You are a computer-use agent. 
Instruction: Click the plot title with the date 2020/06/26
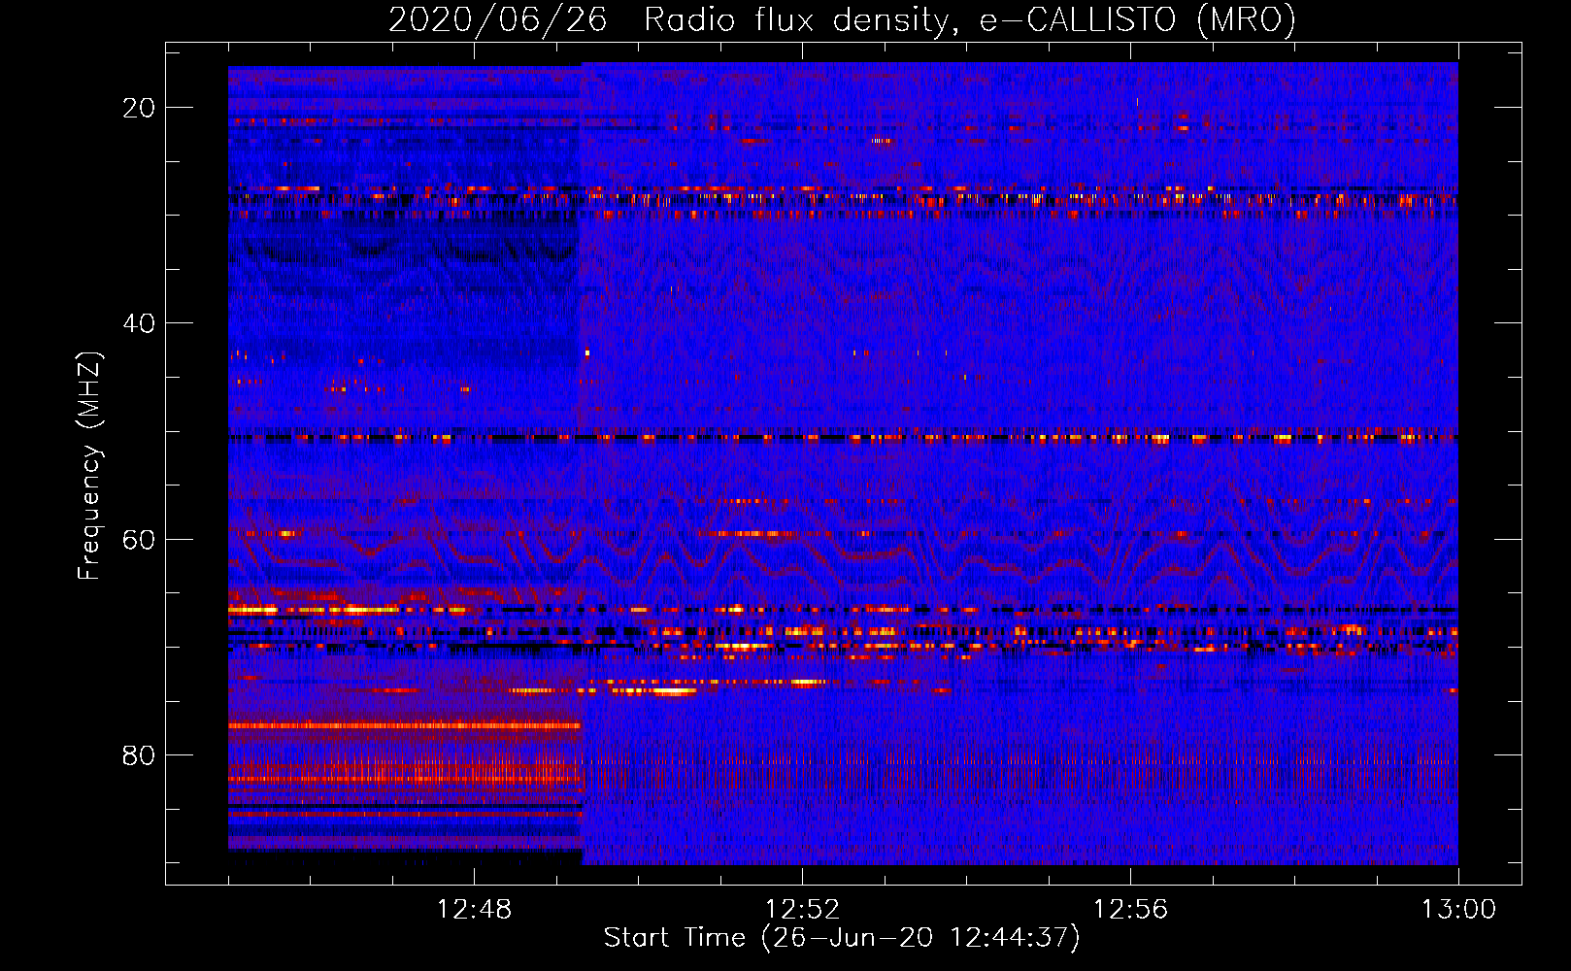pos(842,19)
